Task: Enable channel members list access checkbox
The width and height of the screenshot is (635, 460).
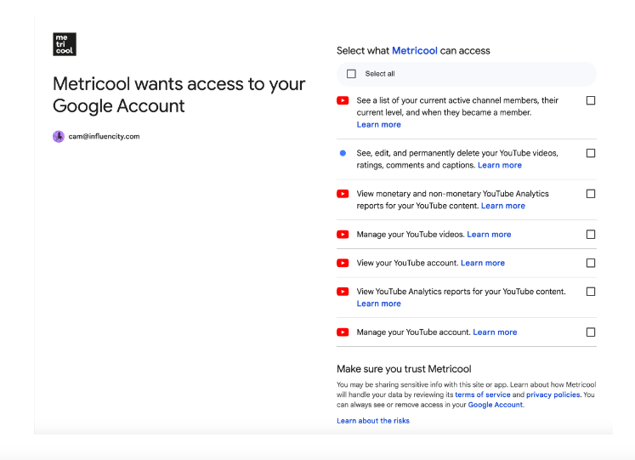Action: click(591, 100)
